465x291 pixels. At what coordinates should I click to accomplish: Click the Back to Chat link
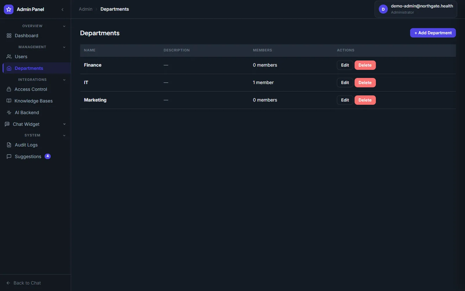pos(24,283)
